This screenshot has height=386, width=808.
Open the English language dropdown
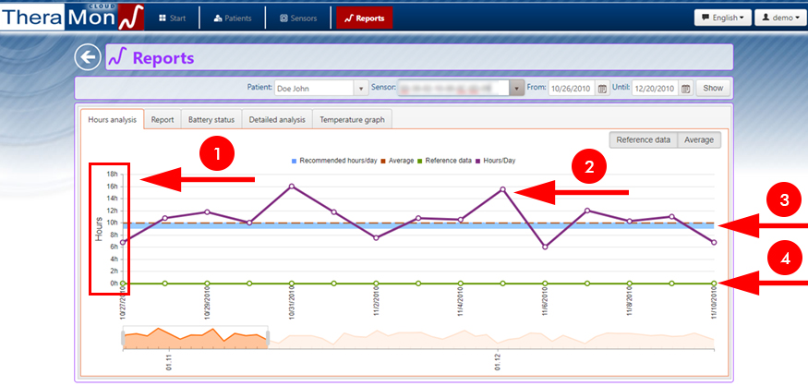coord(721,18)
